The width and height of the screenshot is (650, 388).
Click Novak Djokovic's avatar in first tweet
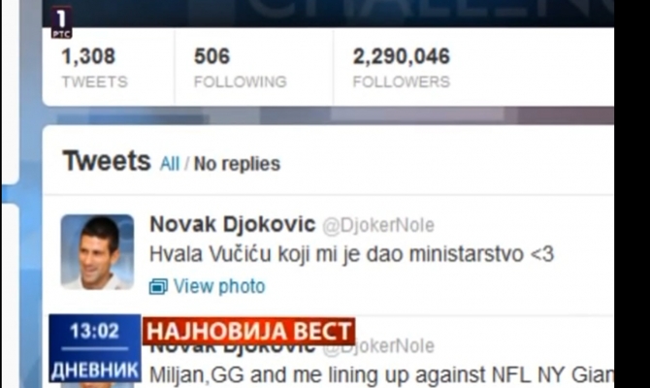97,251
